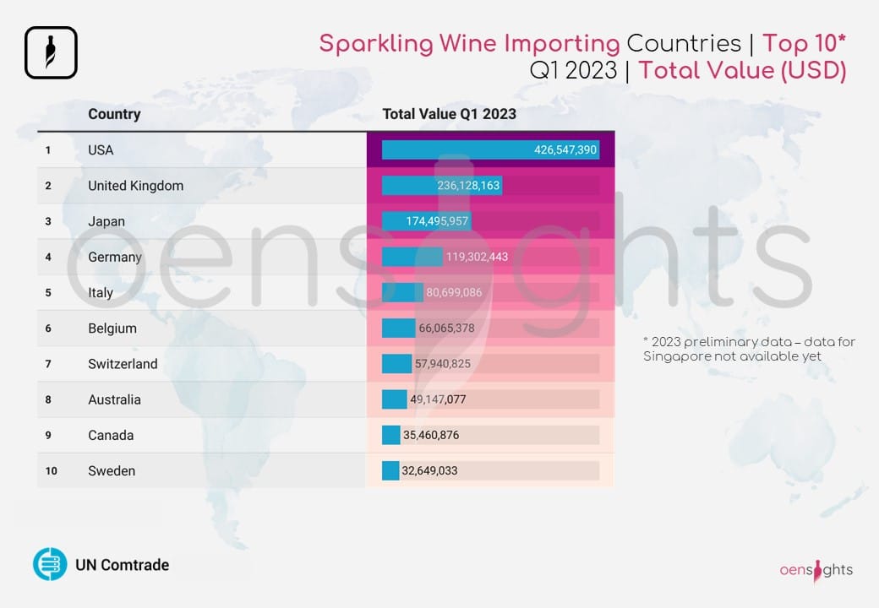The image size is (879, 608).
Task: Select the Belgium row label
Action: point(112,328)
